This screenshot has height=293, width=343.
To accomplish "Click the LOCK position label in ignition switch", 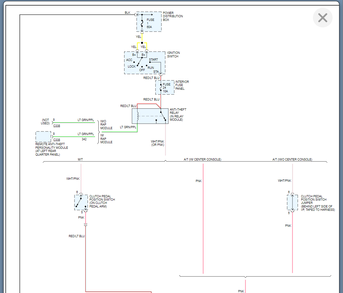I will 132,67.
